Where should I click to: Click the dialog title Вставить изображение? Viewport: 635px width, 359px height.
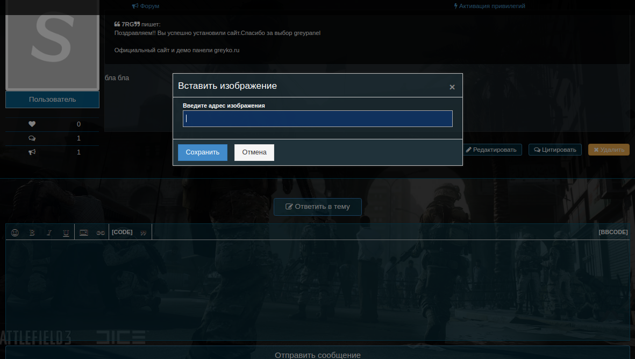(227, 86)
